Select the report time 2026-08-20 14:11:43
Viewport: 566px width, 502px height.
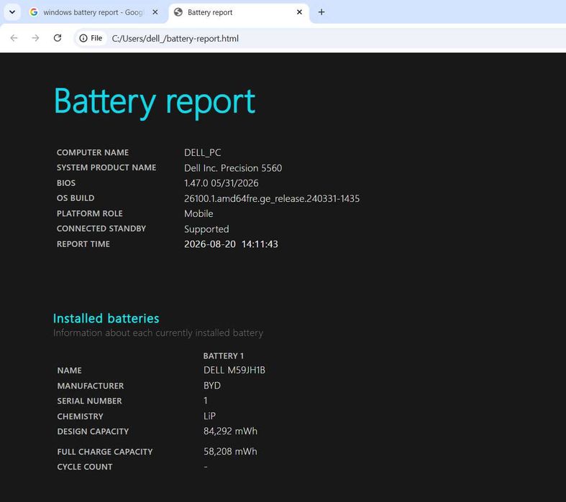click(x=231, y=244)
